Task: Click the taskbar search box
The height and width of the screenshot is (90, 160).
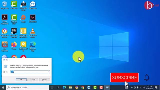Action: coord(27,87)
